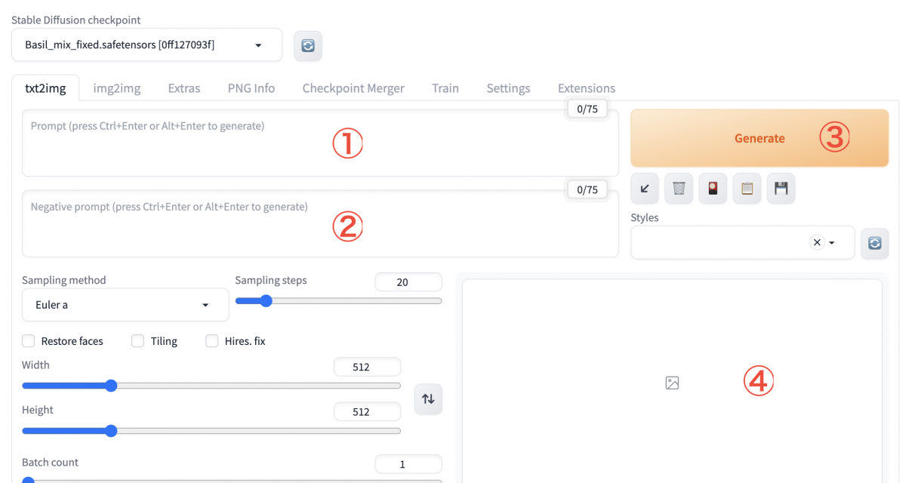This screenshot has height=483, width=906.
Task: Clear the Styles selection with the X
Action: pyautogui.click(x=817, y=243)
